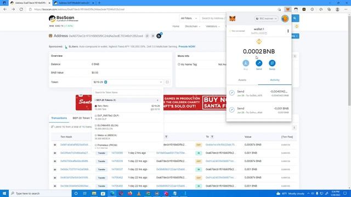Switch to the Assets tab

pyautogui.click(x=242, y=80)
